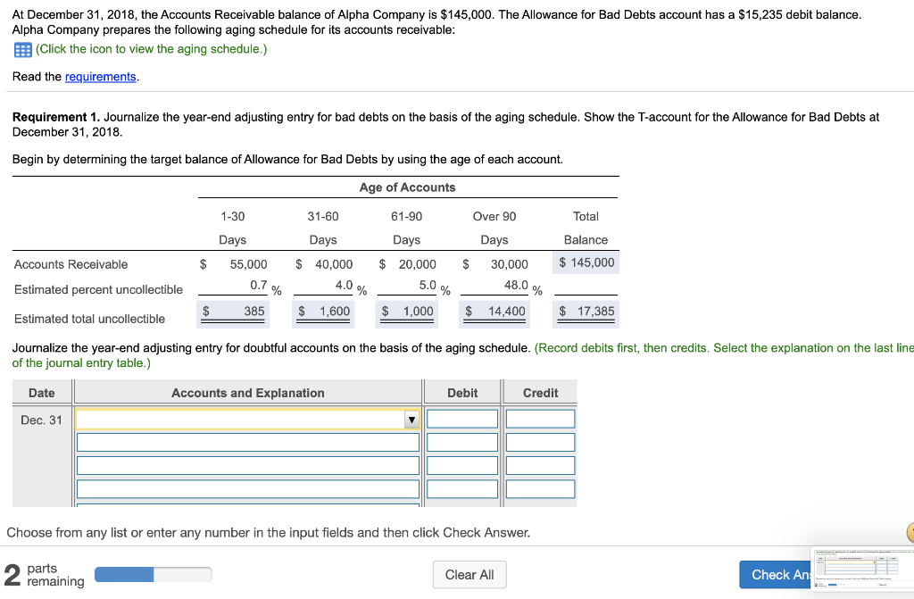
Task: Click the aging schedule text link
Action: pos(151,49)
